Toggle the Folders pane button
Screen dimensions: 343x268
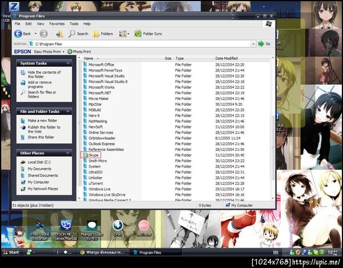tap(103, 34)
